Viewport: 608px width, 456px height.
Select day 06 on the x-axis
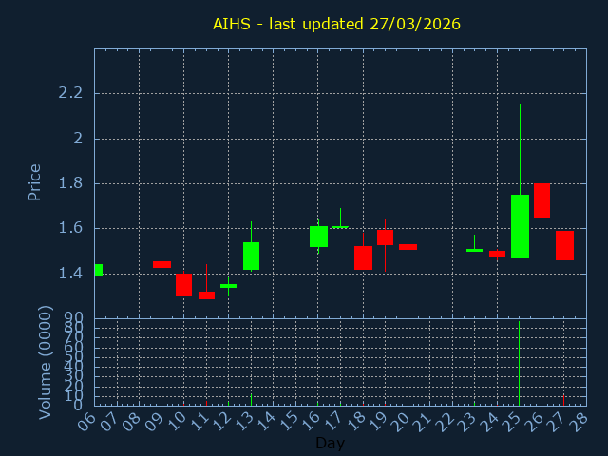coord(89,419)
